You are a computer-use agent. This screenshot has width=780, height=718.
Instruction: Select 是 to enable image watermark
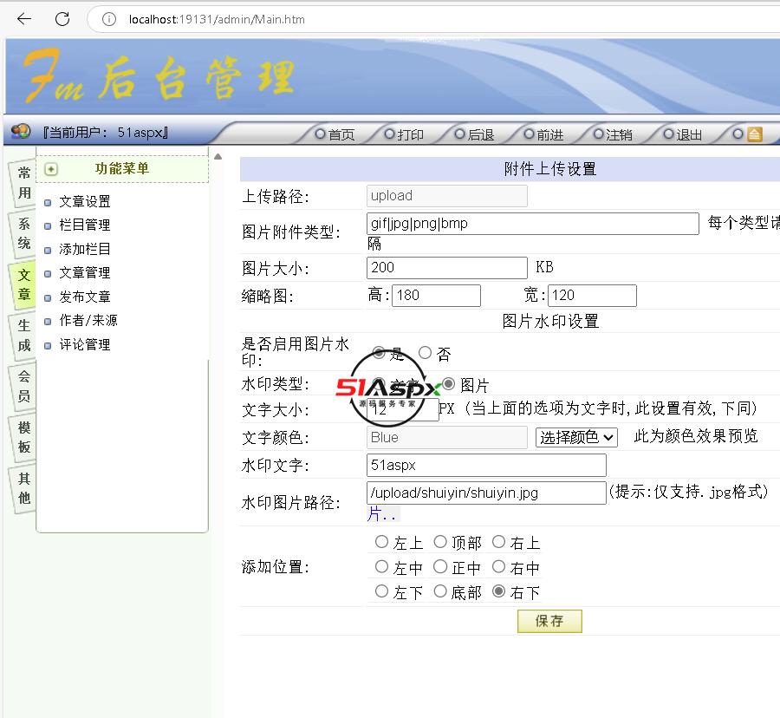(x=379, y=353)
